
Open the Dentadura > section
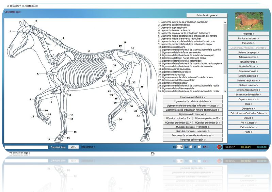(249, 109)
